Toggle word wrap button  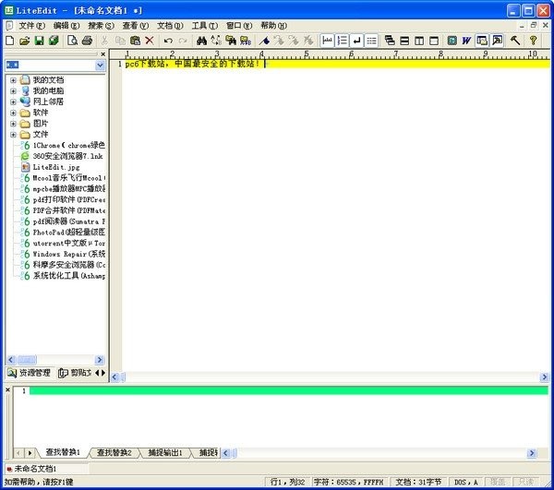pyautogui.click(x=356, y=41)
